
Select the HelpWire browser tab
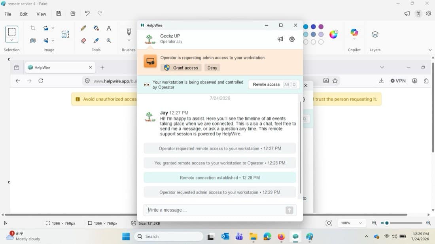point(60,68)
